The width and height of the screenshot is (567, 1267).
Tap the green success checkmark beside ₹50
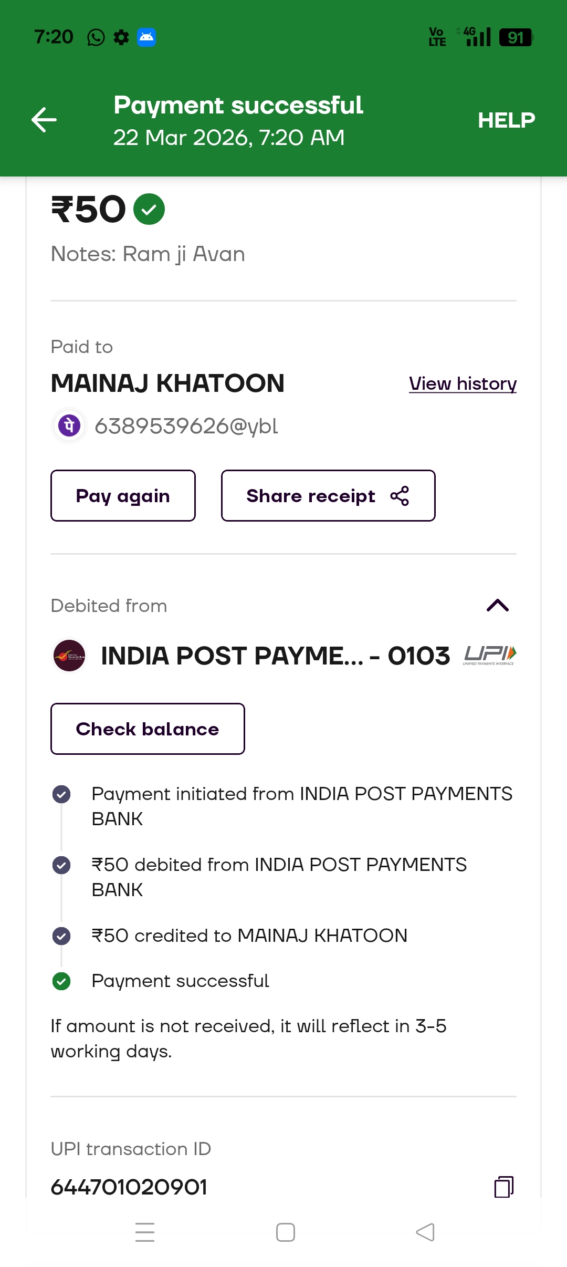tap(149, 209)
